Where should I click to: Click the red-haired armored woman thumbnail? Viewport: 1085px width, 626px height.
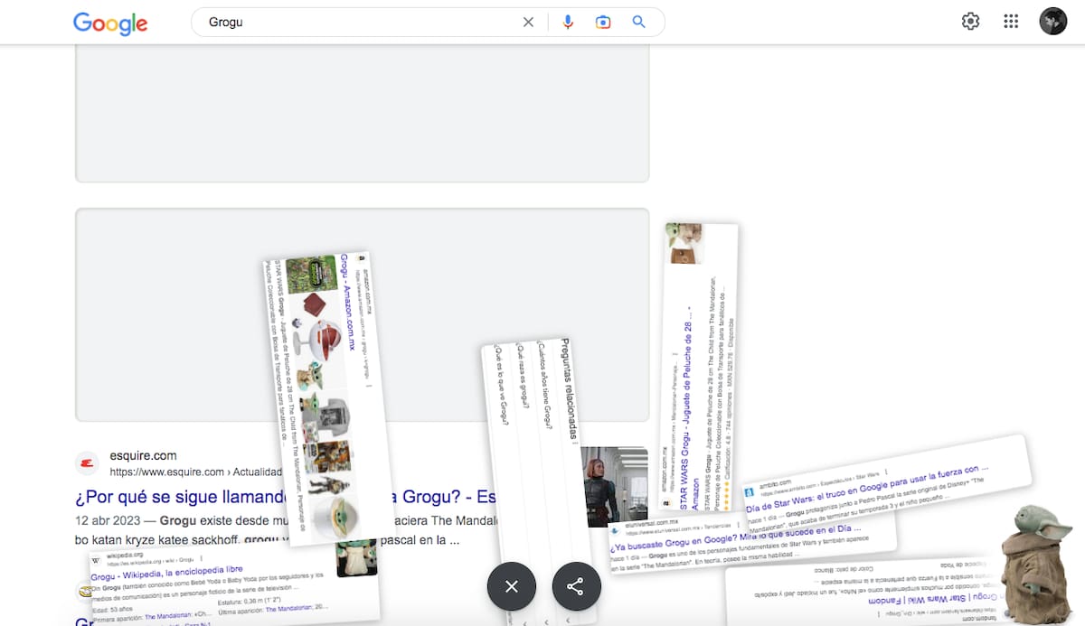tap(614, 487)
